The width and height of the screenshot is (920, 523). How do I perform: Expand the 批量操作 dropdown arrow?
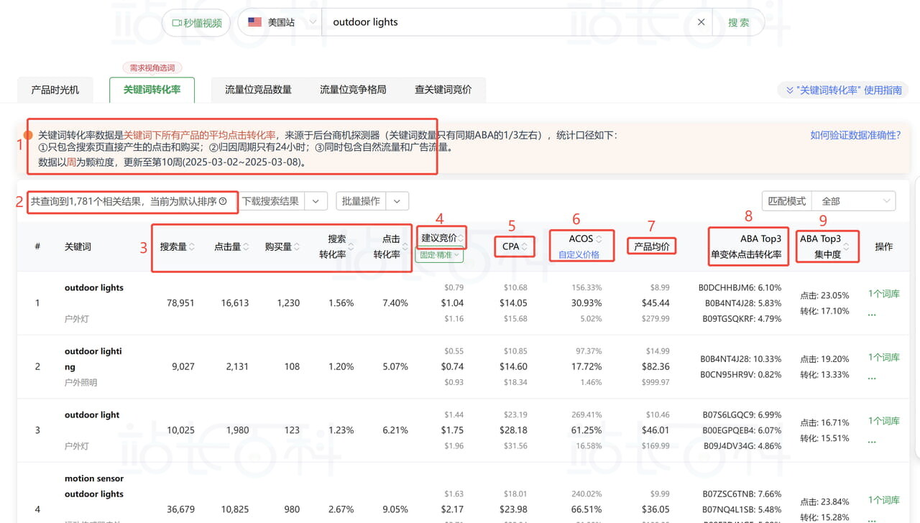point(397,201)
